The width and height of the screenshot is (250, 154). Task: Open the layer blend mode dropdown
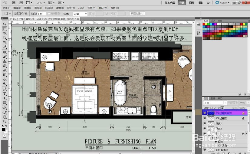(x=215, y=103)
